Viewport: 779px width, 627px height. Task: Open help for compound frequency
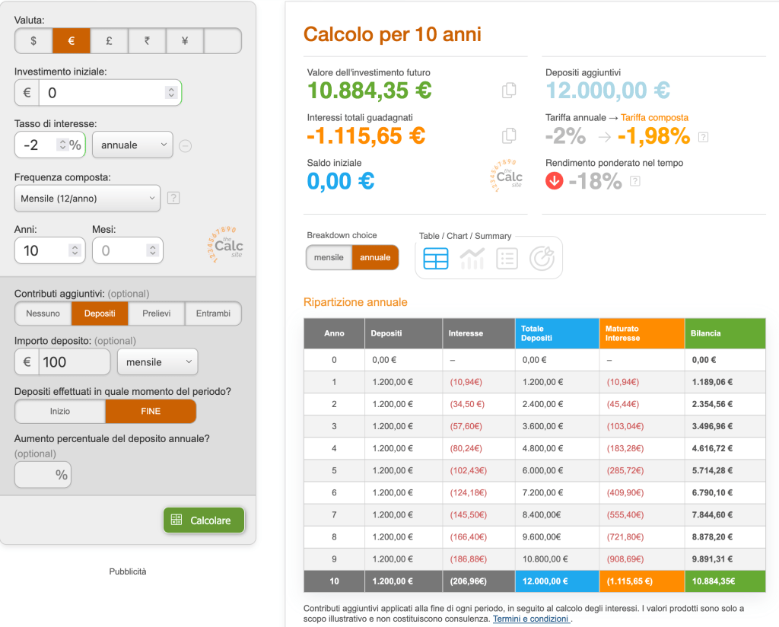point(173,199)
